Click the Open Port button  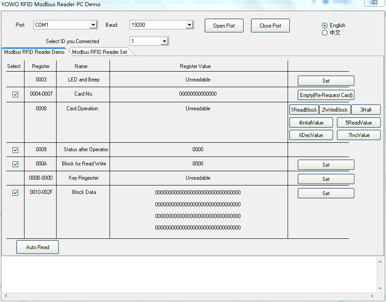[x=224, y=26]
